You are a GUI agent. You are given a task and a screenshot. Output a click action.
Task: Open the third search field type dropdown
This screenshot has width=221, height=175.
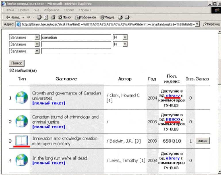click(x=37, y=51)
